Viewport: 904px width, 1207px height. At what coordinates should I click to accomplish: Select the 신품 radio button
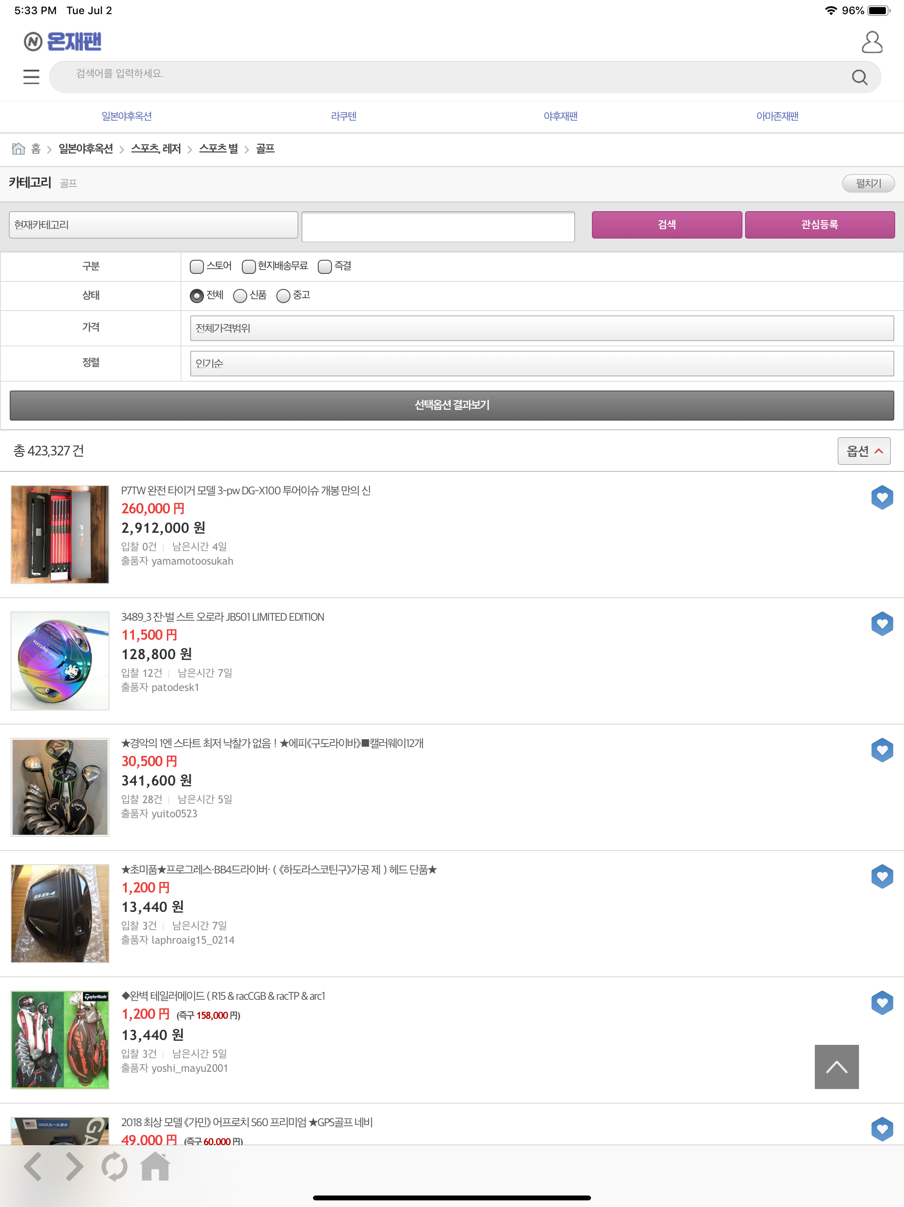click(x=240, y=296)
